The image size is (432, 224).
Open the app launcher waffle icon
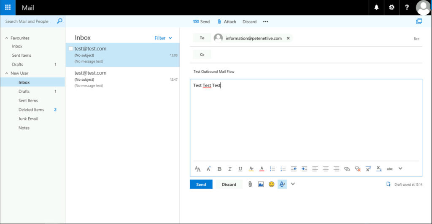point(8,8)
